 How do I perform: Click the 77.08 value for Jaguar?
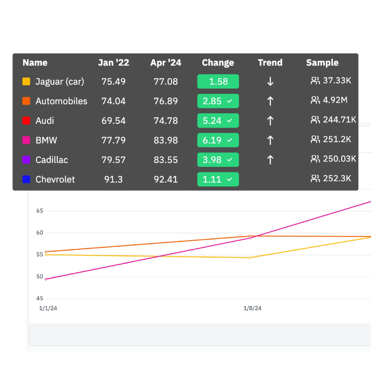pyautogui.click(x=166, y=81)
